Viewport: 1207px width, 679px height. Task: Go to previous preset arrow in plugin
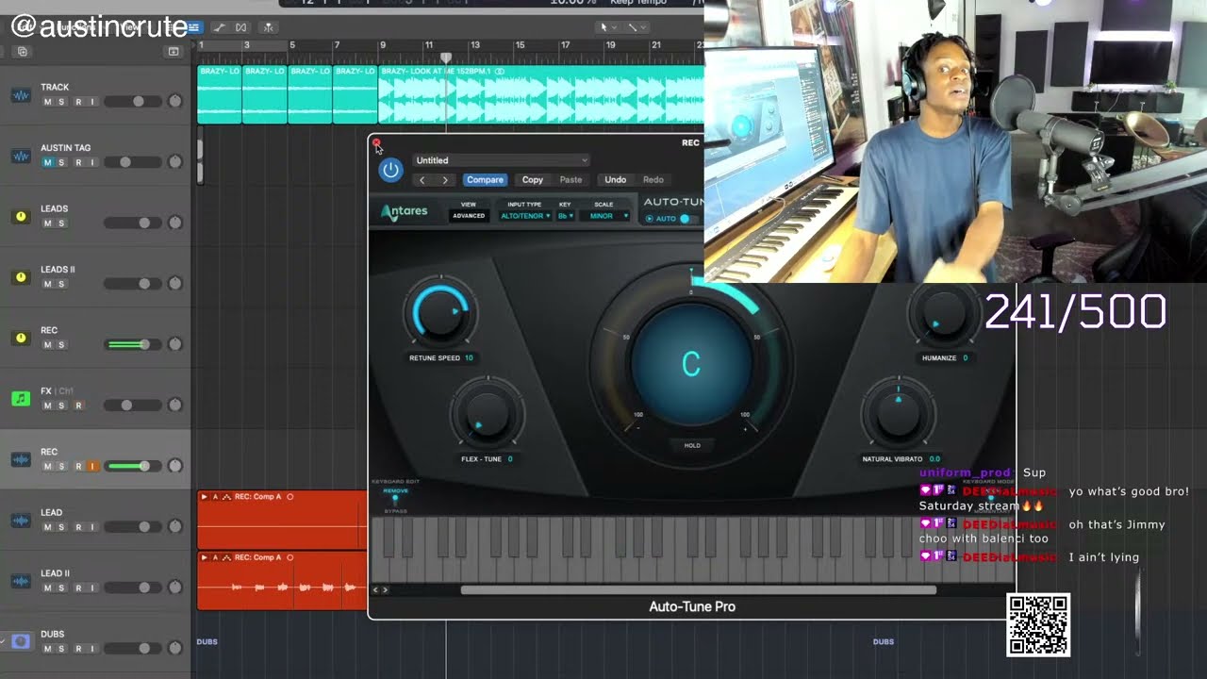click(422, 180)
